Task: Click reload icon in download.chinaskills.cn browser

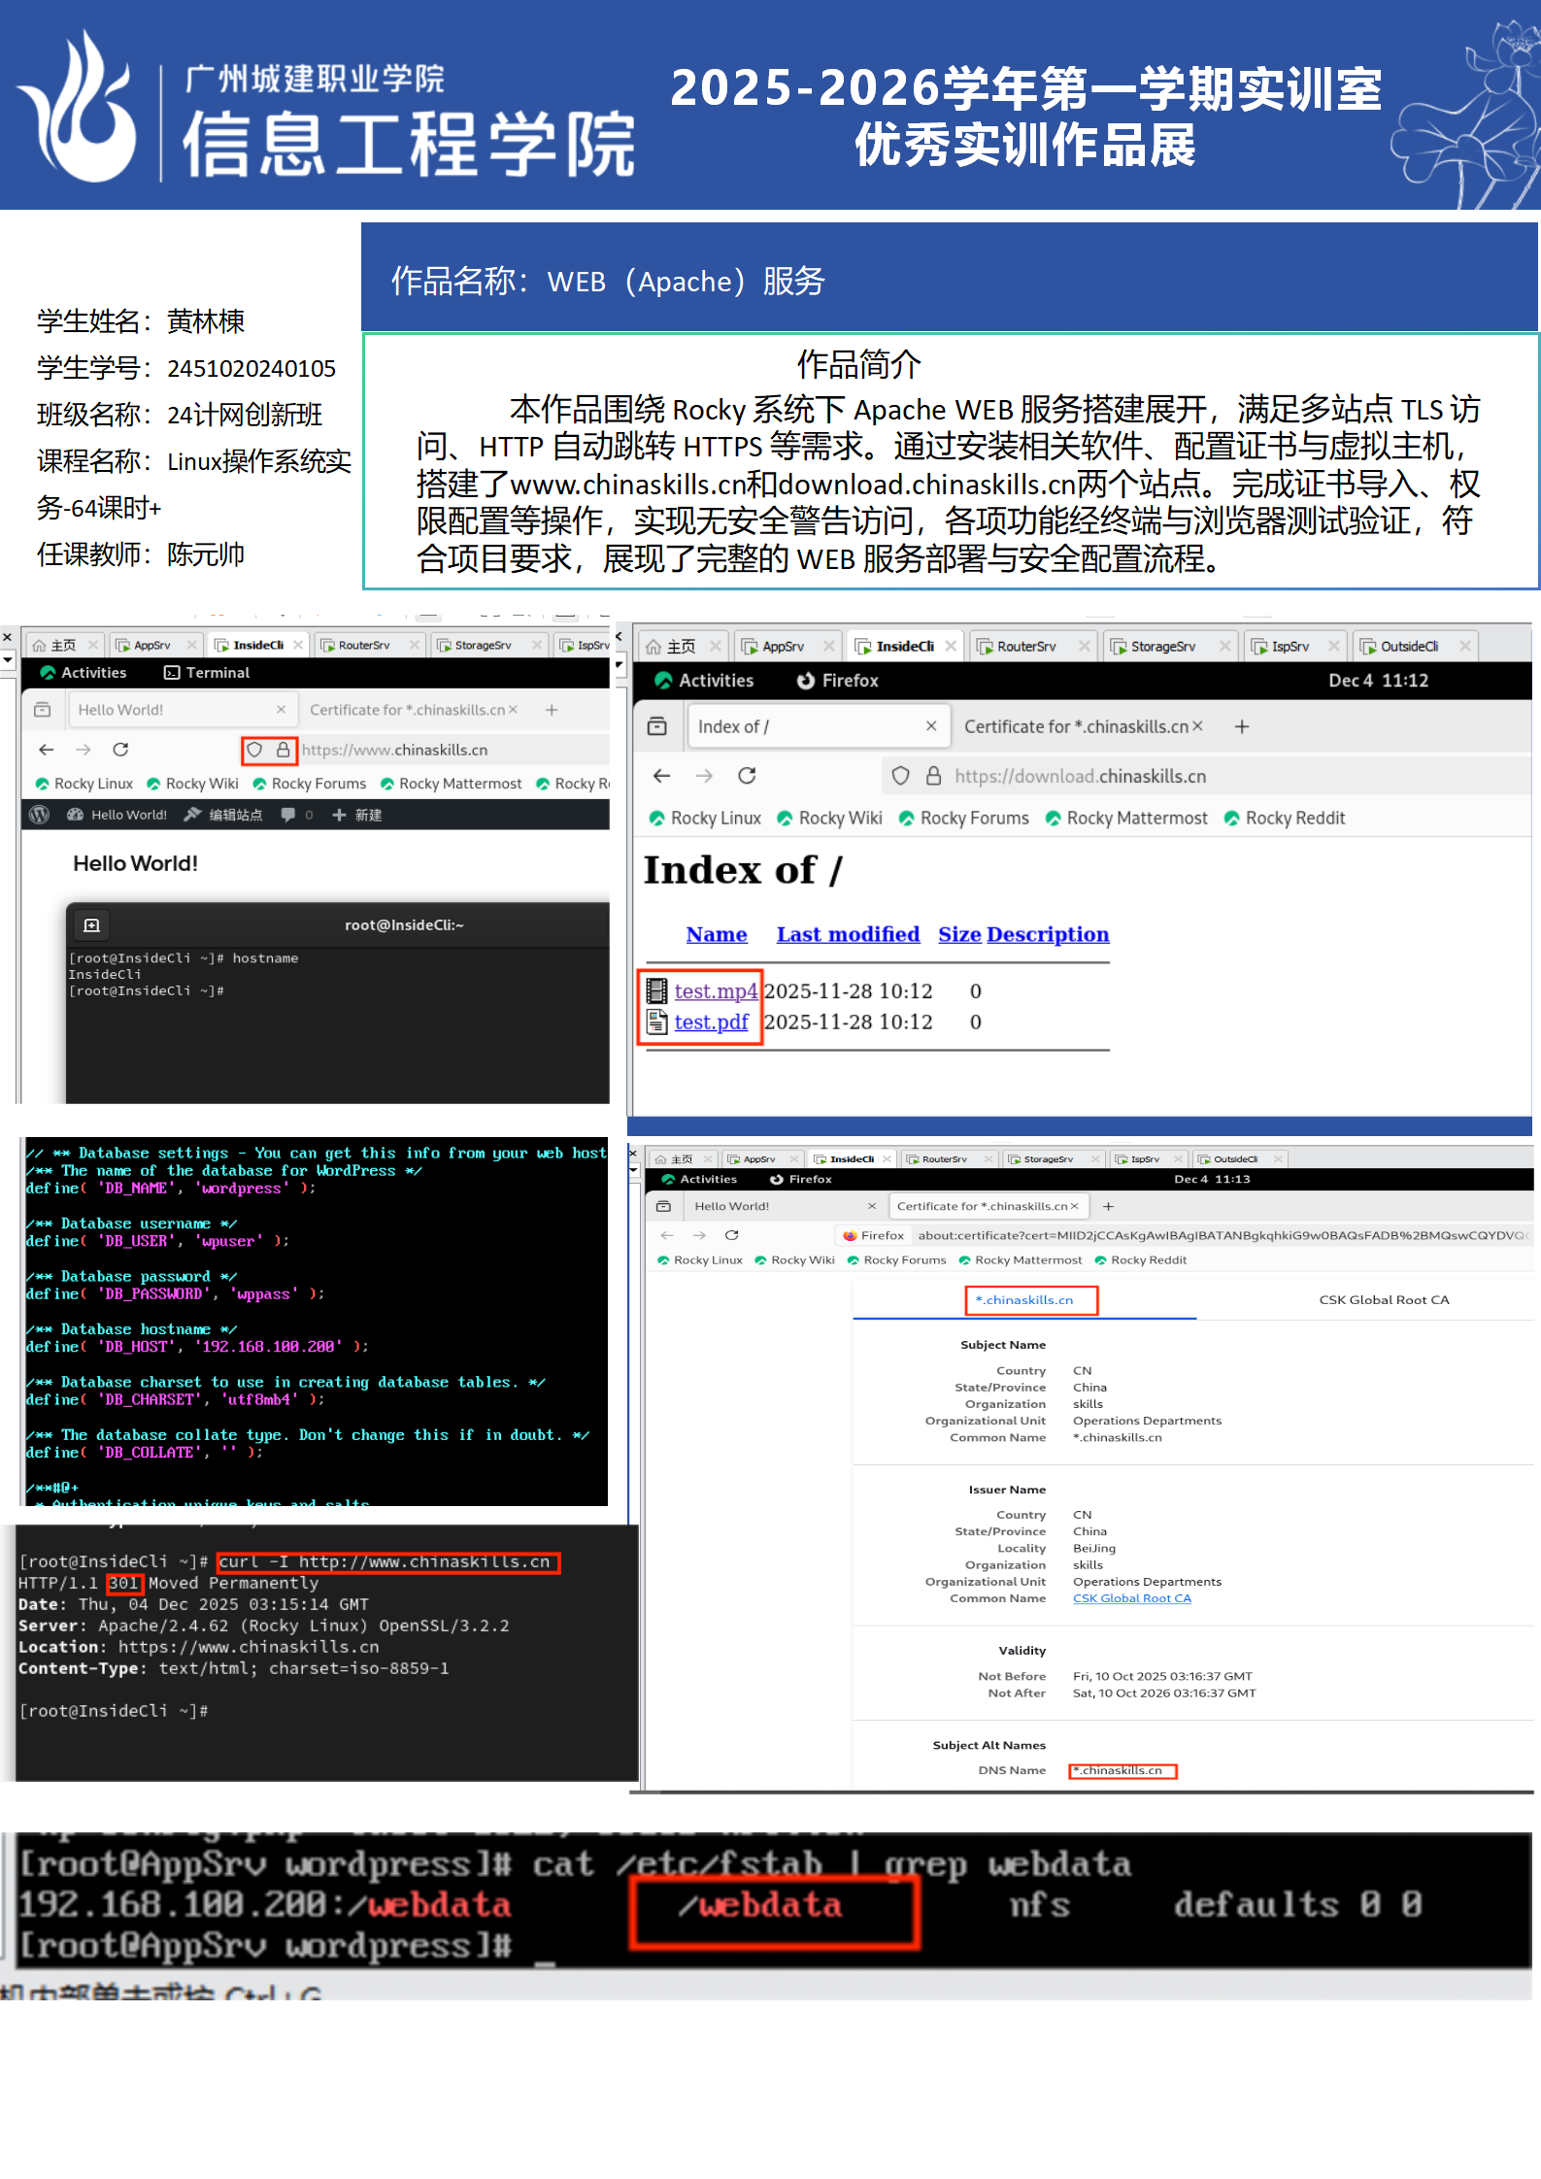Action: 747,776
